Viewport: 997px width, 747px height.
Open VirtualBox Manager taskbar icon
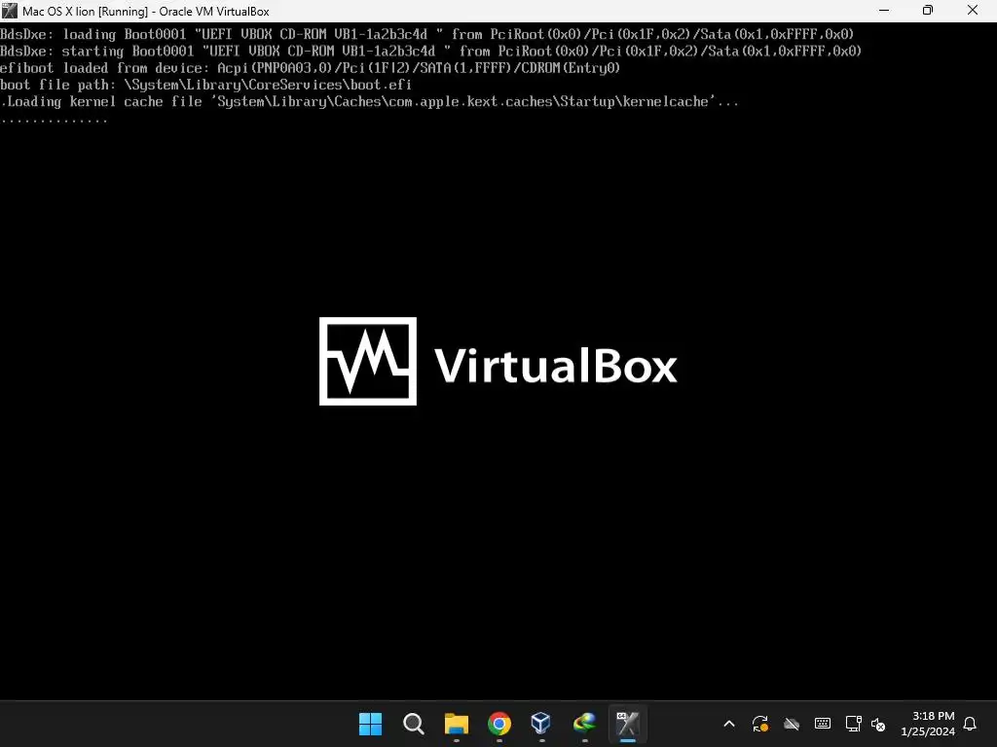tap(541, 724)
